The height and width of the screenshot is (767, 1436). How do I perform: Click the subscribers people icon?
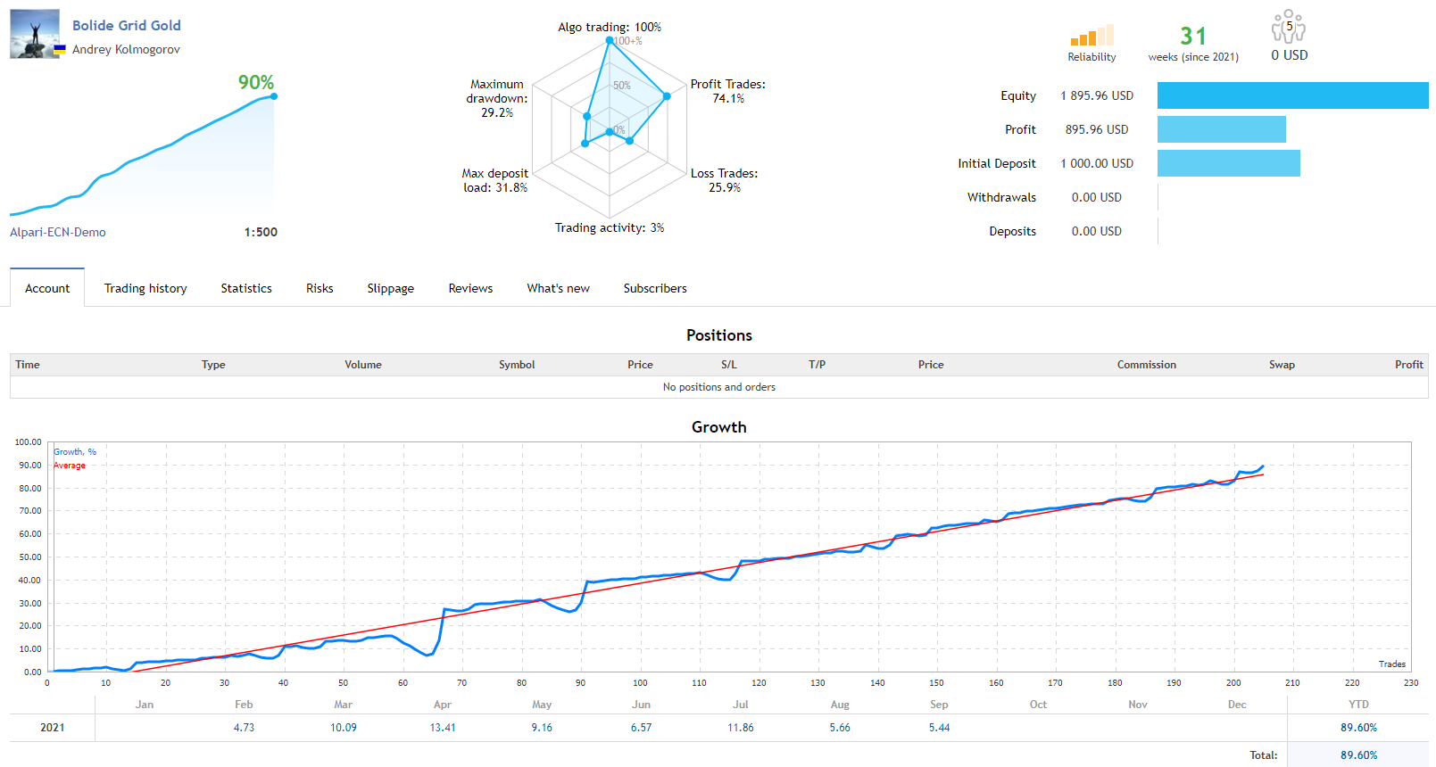(x=1288, y=27)
